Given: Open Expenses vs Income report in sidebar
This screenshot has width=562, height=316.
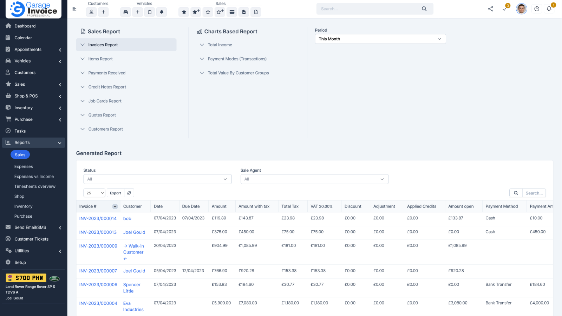Looking at the screenshot, I should coord(34,177).
